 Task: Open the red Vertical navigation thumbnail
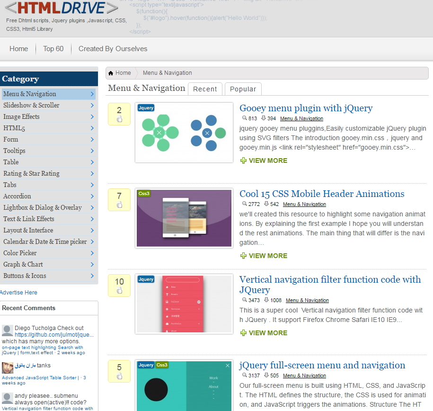tap(184, 304)
